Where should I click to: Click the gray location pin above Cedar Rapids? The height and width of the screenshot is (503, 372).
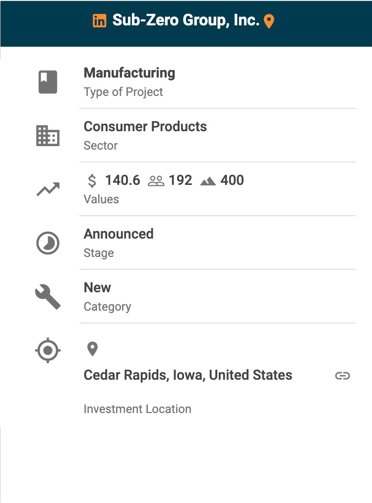point(92,349)
